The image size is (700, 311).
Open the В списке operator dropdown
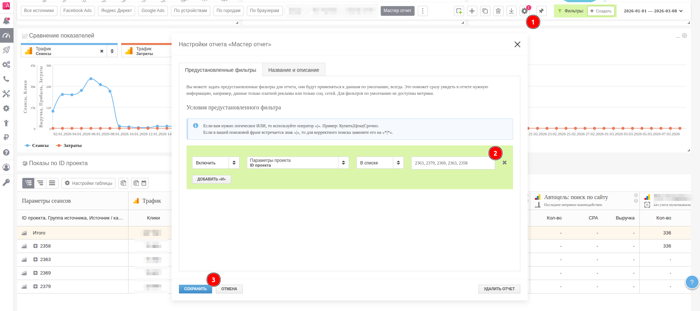(380, 163)
